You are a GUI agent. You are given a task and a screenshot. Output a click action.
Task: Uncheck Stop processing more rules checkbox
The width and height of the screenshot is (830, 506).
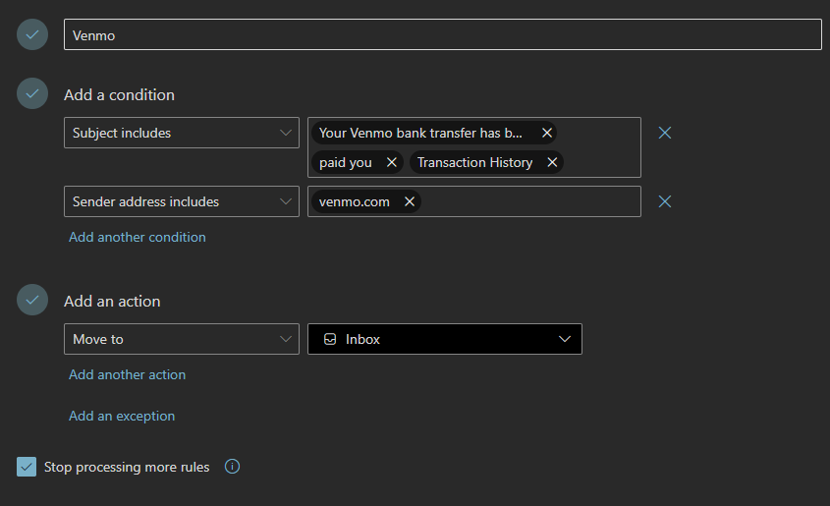(x=27, y=467)
